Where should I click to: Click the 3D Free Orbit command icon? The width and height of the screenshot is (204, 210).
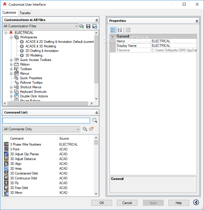click(x=6, y=188)
